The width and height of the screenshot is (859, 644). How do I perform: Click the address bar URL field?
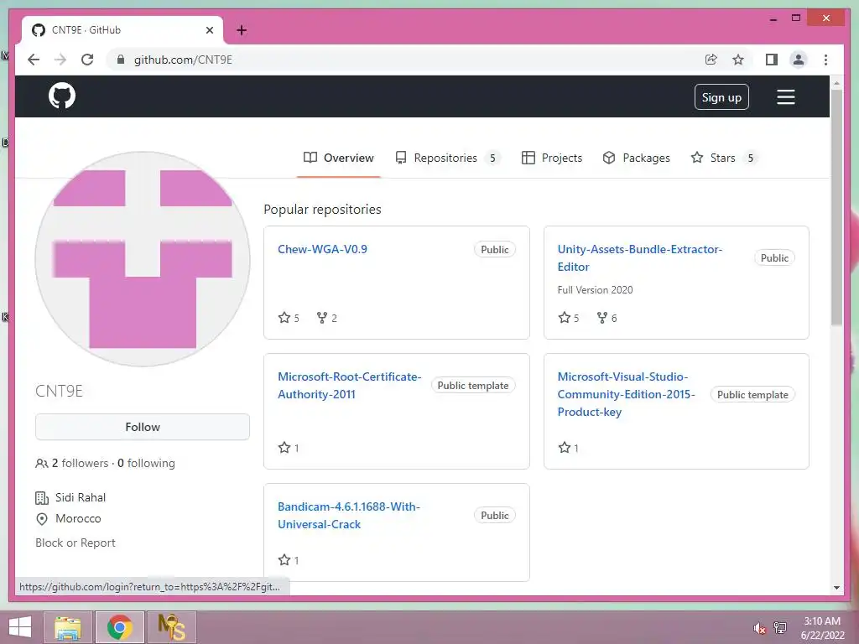(x=405, y=60)
